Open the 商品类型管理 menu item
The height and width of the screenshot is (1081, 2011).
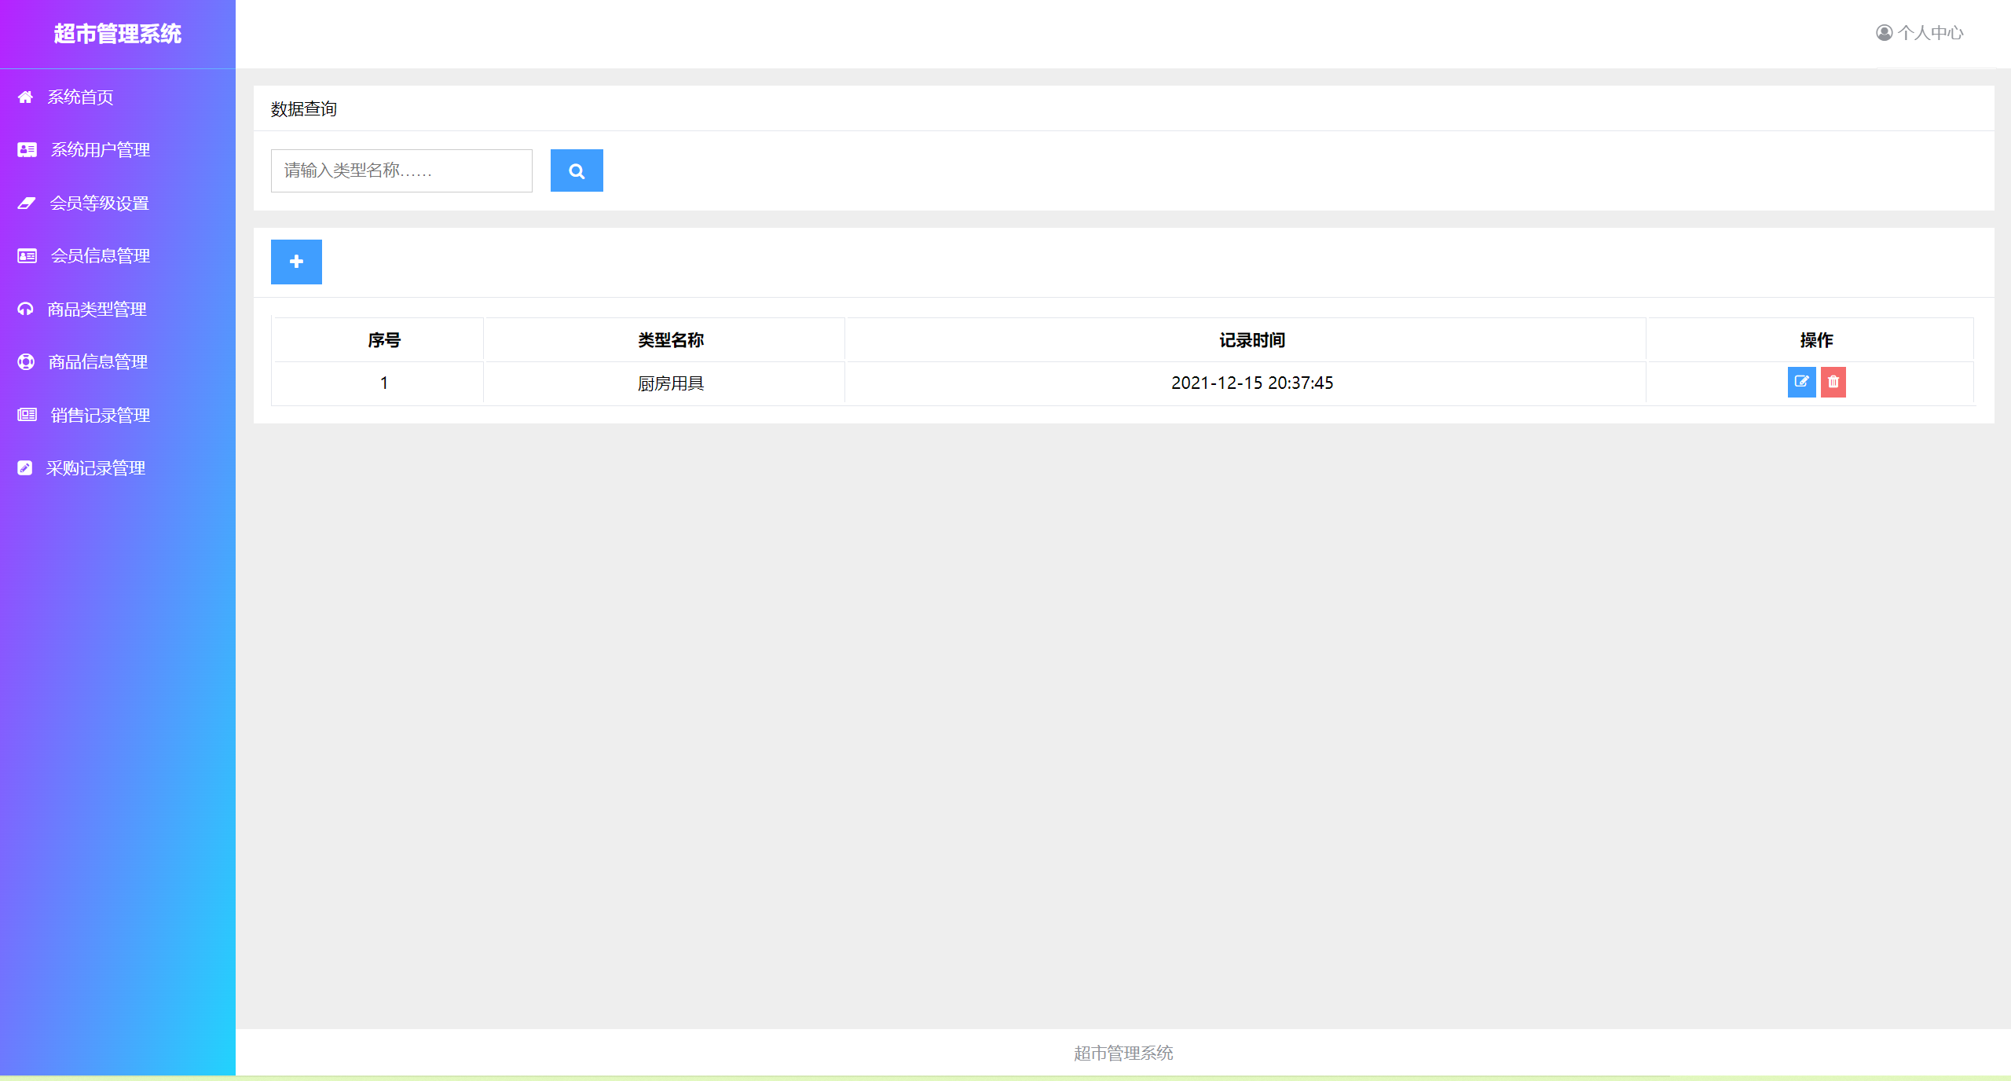click(x=97, y=310)
